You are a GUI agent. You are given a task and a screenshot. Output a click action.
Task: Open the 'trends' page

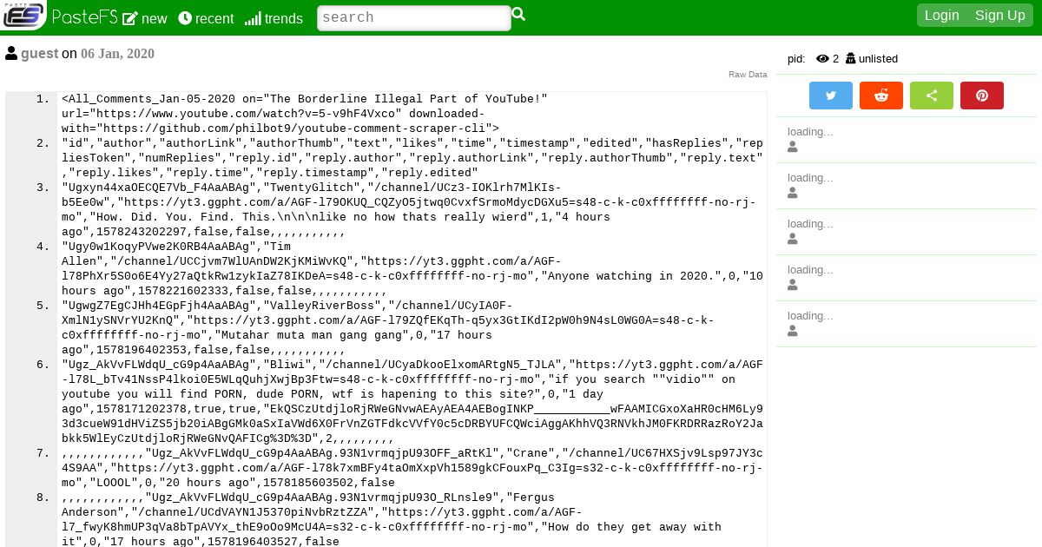274,18
